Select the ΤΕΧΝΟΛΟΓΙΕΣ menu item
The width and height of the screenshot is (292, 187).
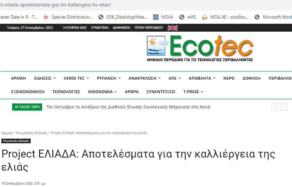(x=66, y=92)
